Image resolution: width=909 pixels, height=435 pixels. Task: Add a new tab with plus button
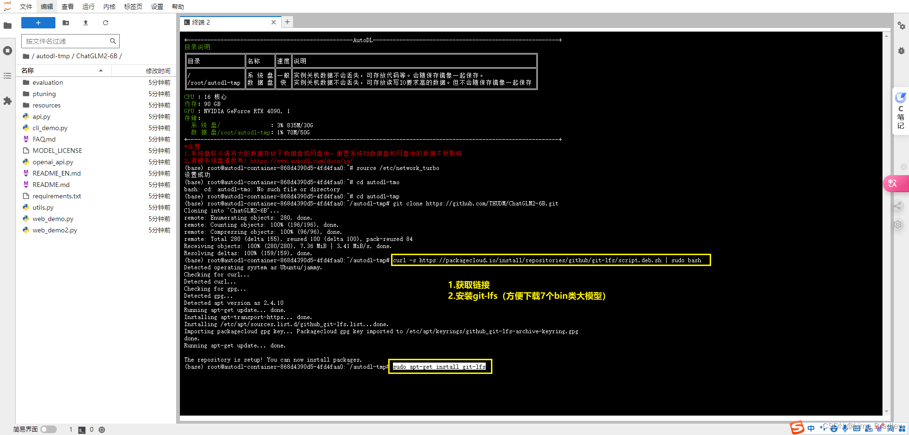point(287,22)
